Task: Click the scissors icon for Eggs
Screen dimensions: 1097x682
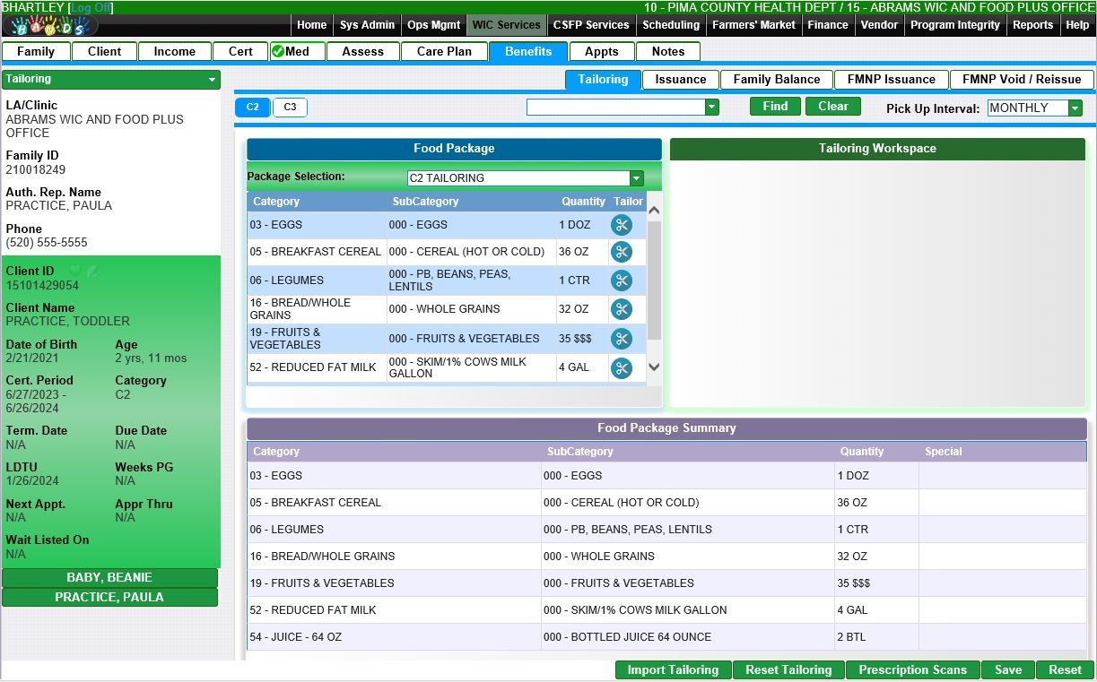Action: click(621, 226)
